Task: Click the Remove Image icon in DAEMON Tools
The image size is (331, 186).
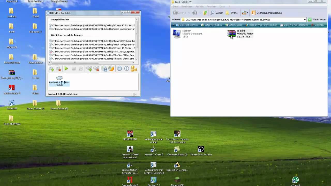Action: [58, 68]
